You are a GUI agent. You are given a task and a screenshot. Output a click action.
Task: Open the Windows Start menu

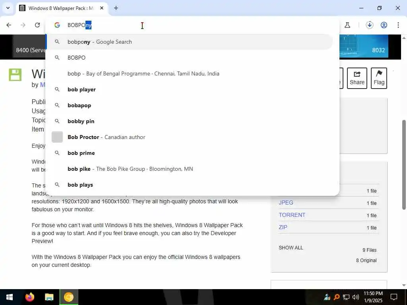[10, 297]
